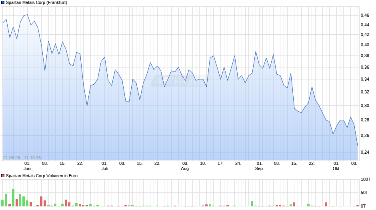Click the red volume bar at 15. September
This screenshot has width=376, height=210.
tap(294, 204)
